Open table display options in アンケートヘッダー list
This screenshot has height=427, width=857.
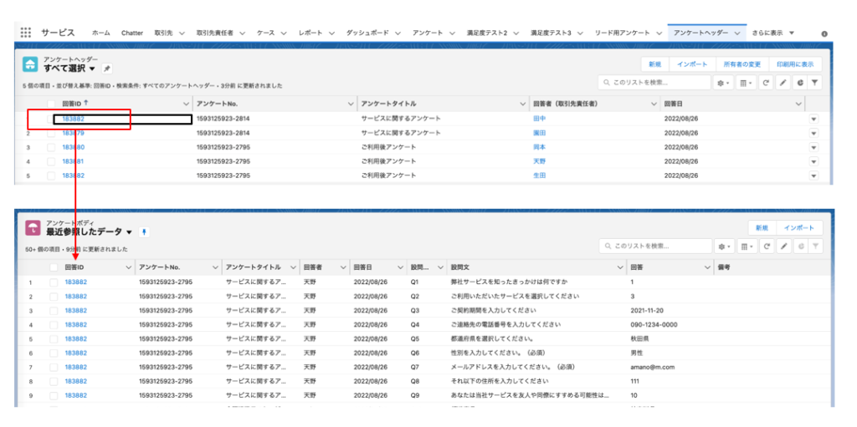(x=747, y=83)
